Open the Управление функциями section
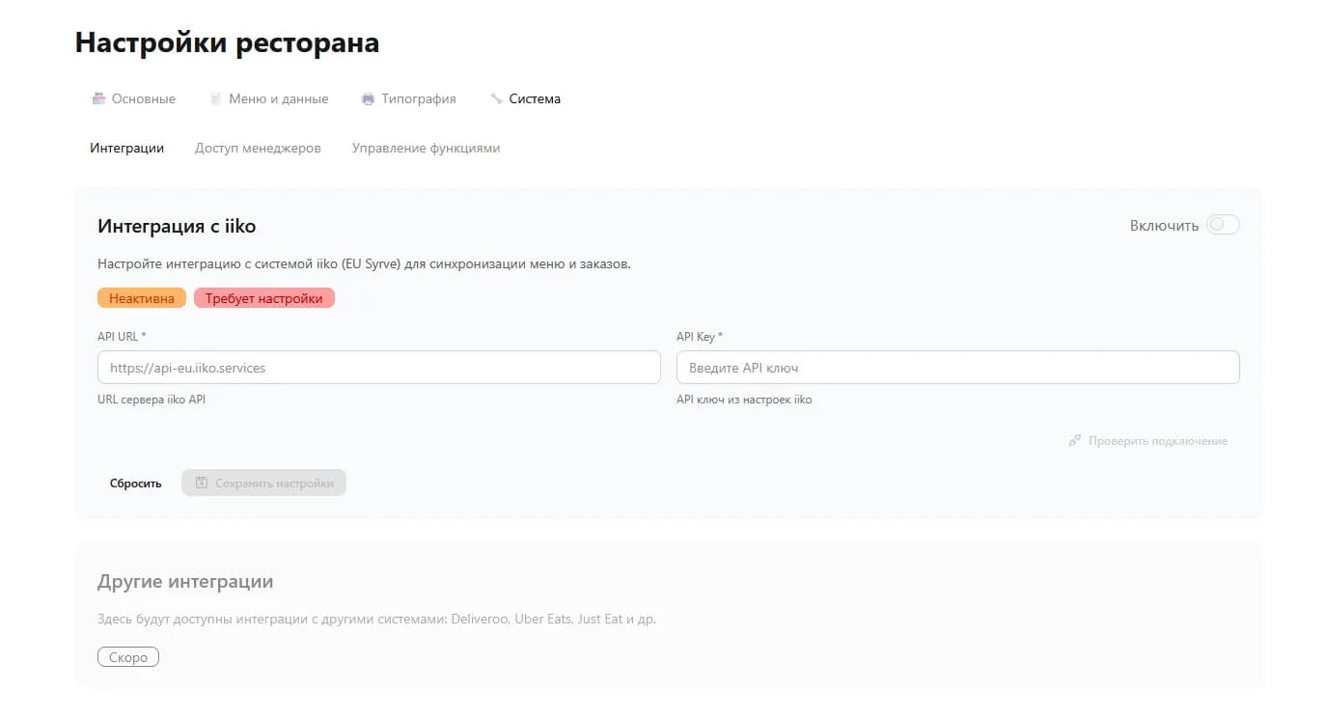1324x718 pixels. pyautogui.click(x=426, y=148)
